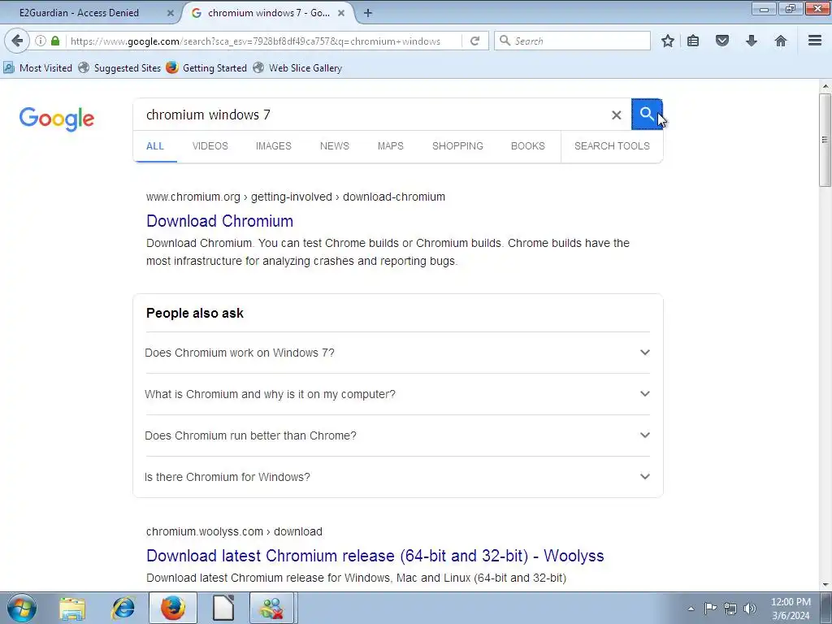Open the Downloads arrow icon
832x624 pixels.
[752, 41]
